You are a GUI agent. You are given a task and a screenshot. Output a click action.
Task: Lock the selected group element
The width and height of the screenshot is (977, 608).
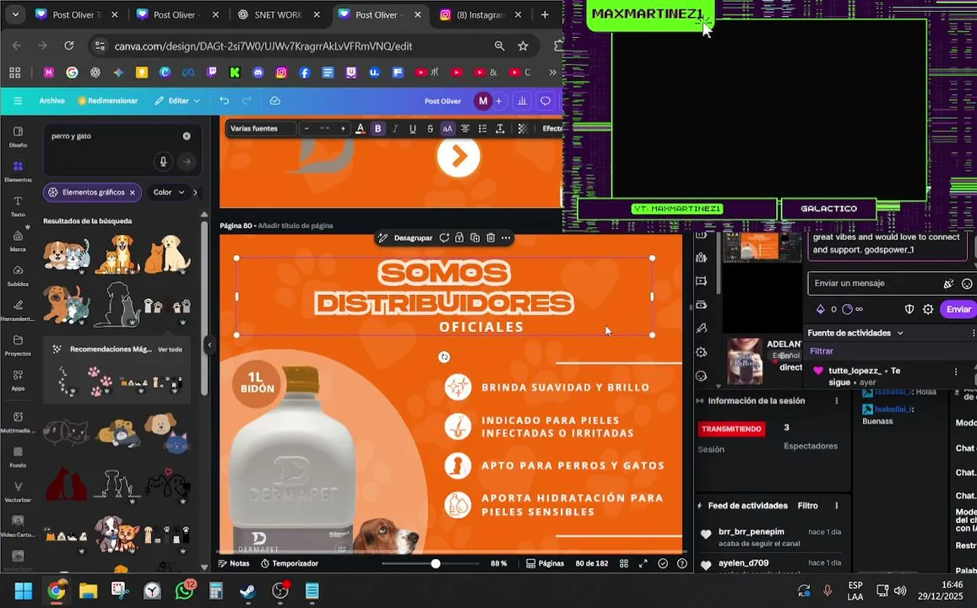point(459,238)
